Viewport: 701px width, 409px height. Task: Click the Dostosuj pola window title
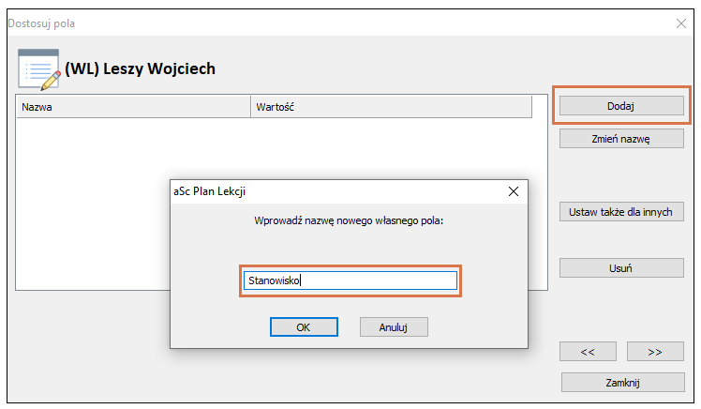(x=41, y=23)
